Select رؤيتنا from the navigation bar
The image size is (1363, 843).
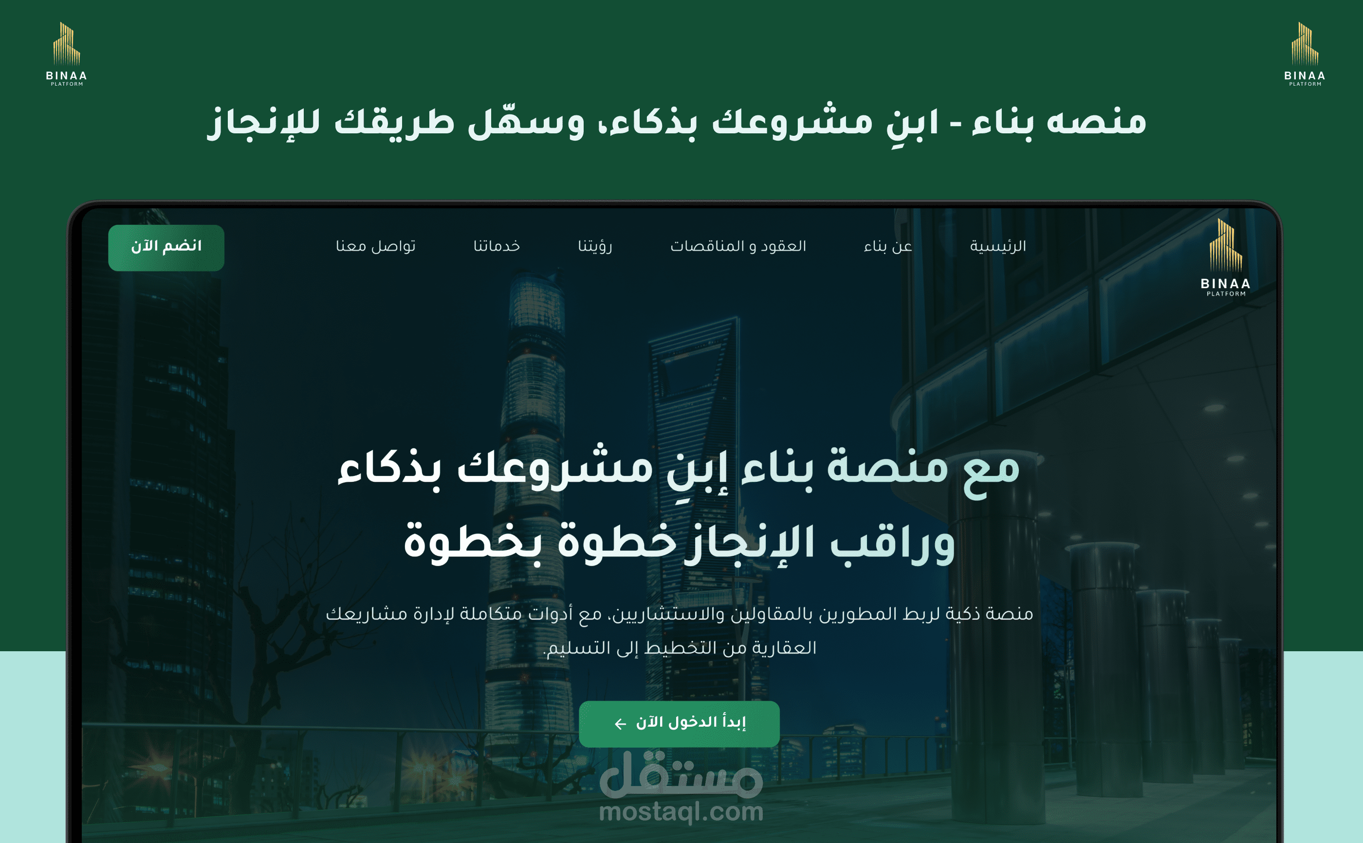(x=595, y=246)
